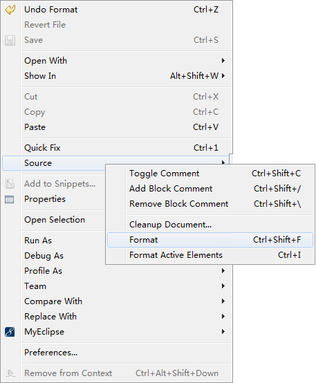Select Format in the Source submenu

(210, 240)
